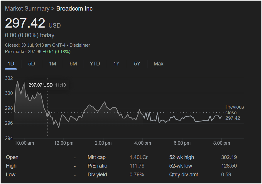Viewport: 262px width, 184px height.
Task: Click the 297.42 current price
Action: pyautogui.click(x=25, y=23)
